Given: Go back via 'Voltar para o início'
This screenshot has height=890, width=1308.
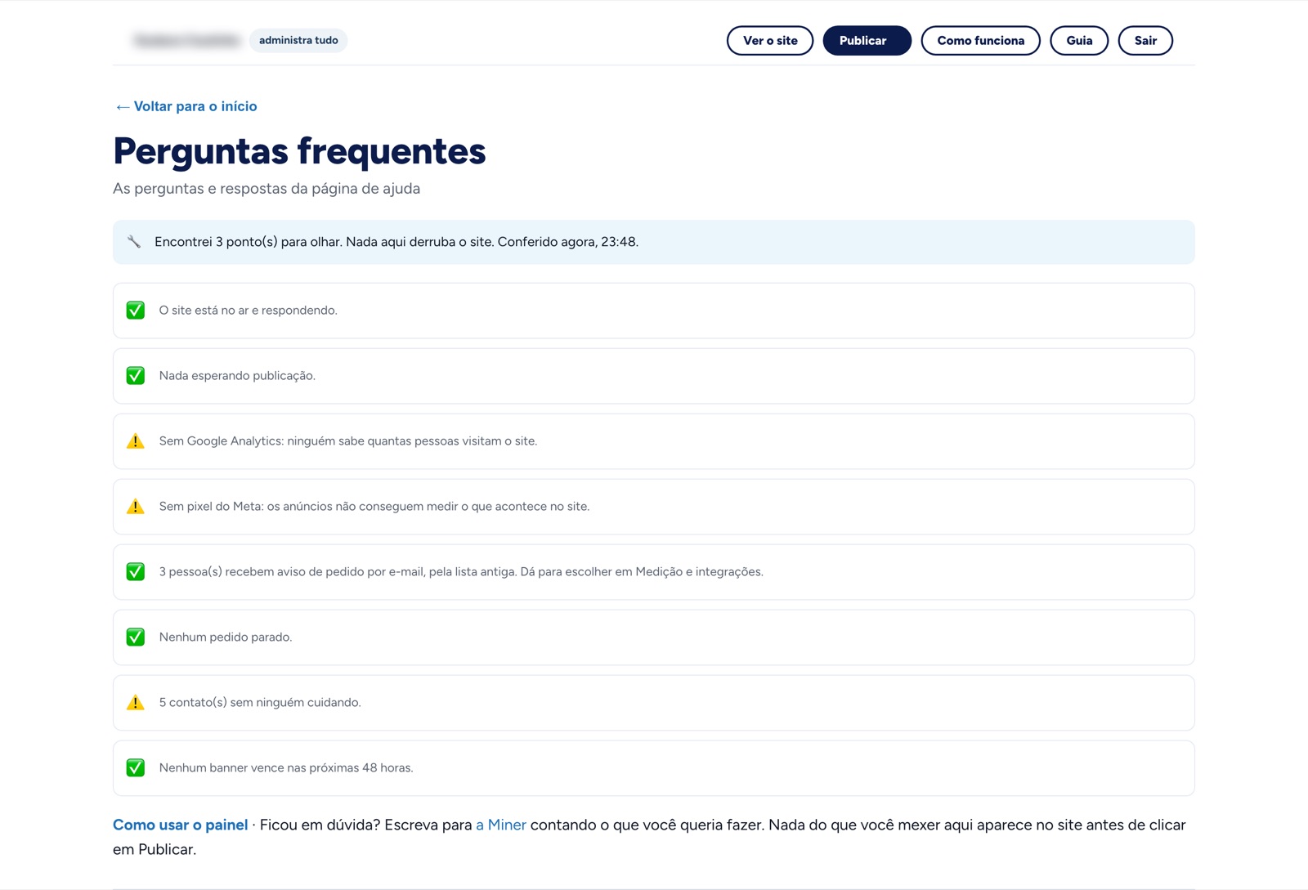Looking at the screenshot, I should (186, 106).
